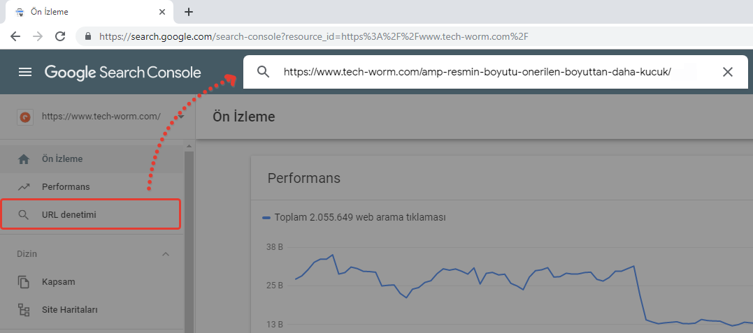Click the Performans trend icon
Screen dimensions: 753x333
pos(24,187)
